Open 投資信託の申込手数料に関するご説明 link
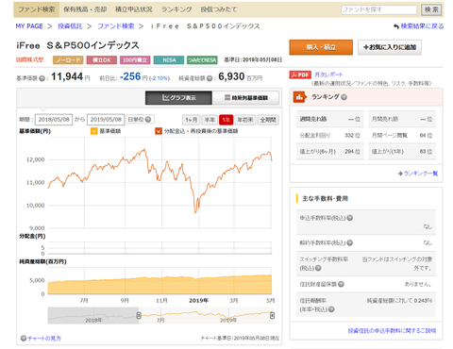 point(392,331)
